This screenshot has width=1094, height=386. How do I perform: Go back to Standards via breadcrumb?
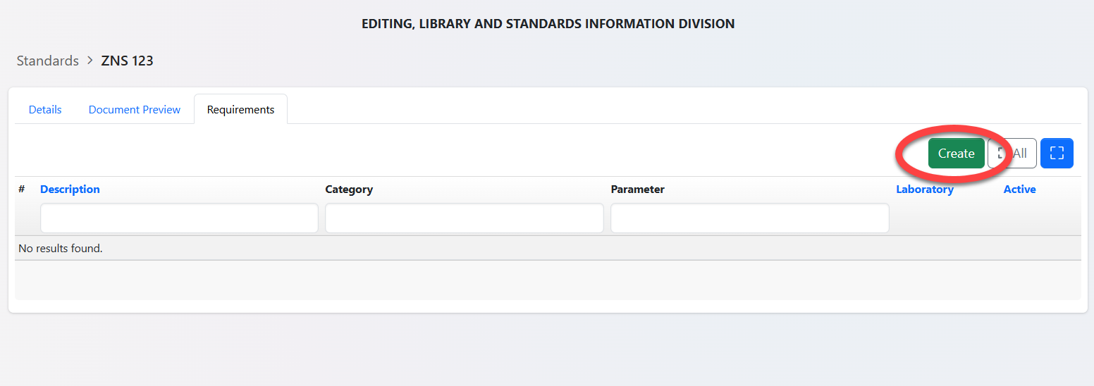tap(48, 61)
